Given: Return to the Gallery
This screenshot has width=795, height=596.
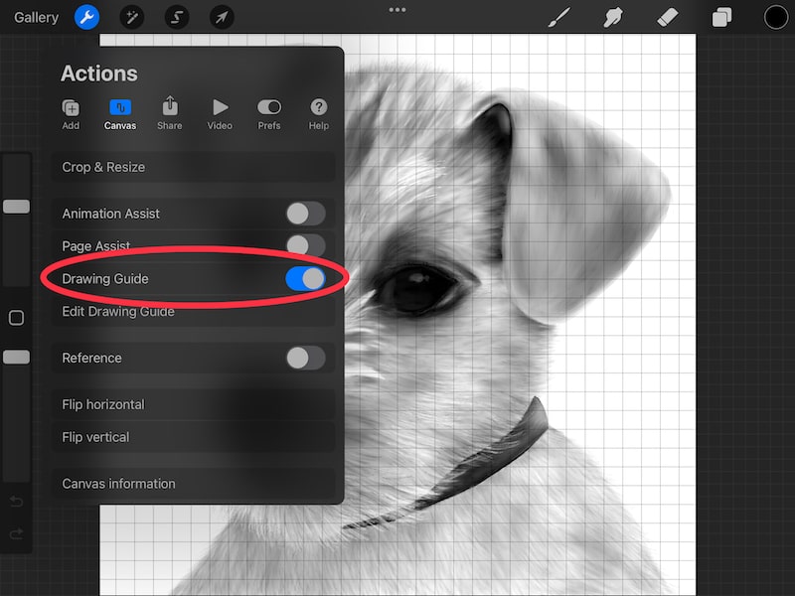Looking at the screenshot, I should click(x=36, y=17).
